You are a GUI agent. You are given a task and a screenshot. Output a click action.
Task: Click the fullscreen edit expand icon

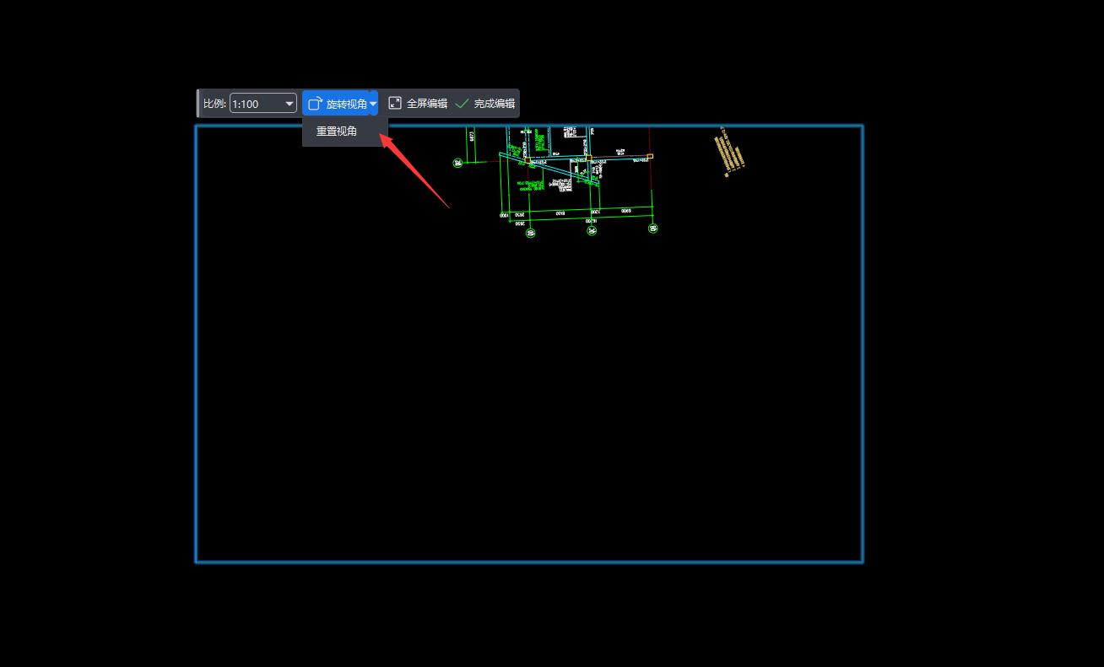[394, 103]
